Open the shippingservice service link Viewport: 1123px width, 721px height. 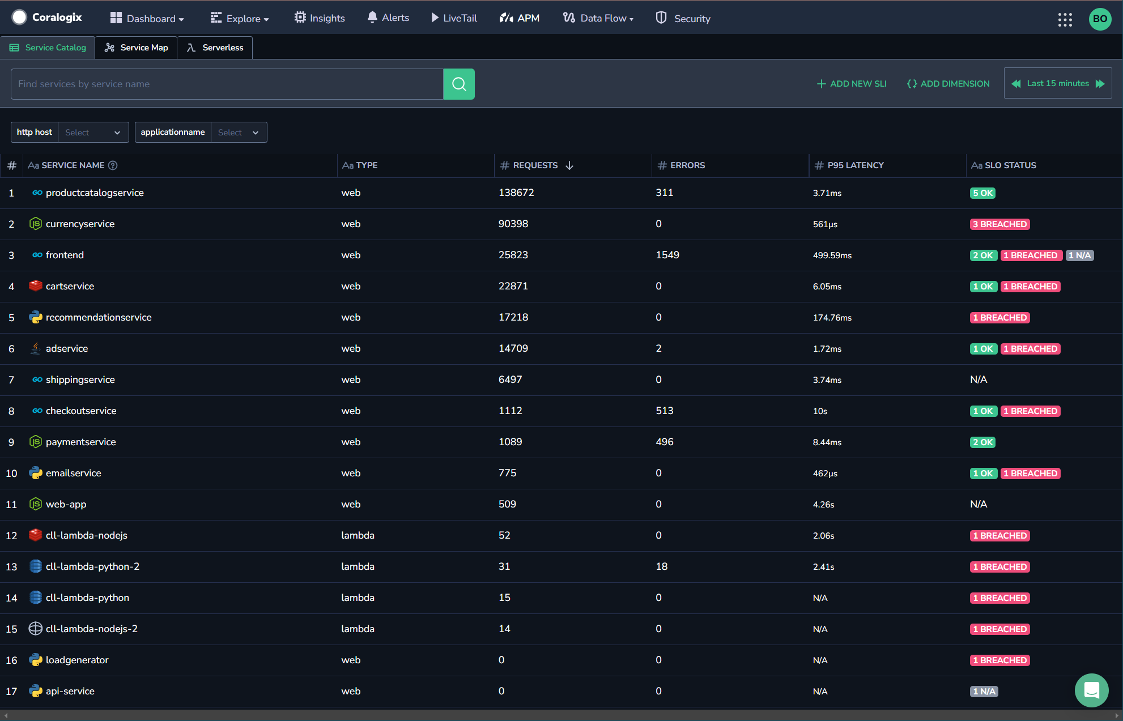80,379
